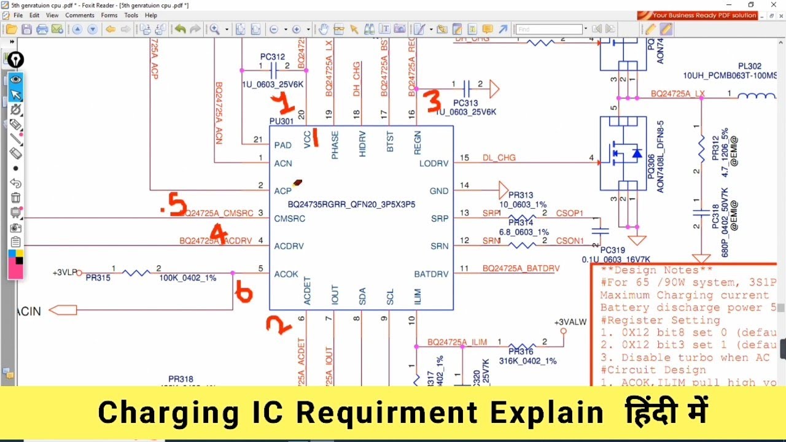786x442 pixels.
Task: Open a file with the folder icon
Action: [12, 29]
